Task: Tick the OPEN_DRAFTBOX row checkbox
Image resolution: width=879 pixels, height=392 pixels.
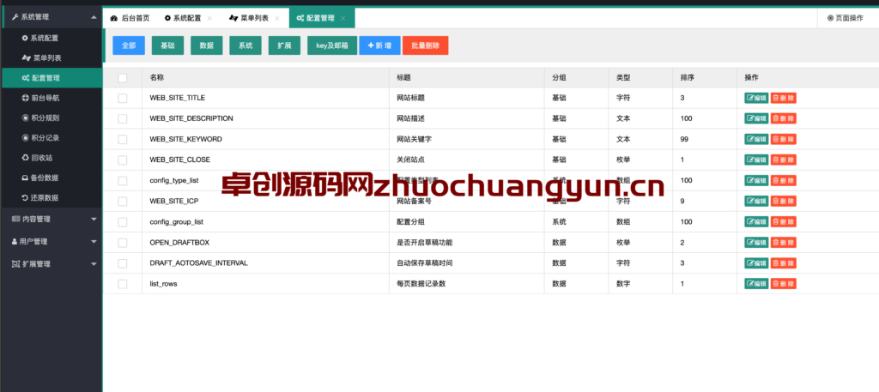Action: click(122, 243)
